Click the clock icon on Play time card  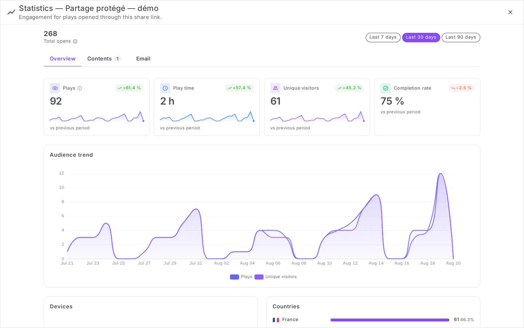[165, 88]
